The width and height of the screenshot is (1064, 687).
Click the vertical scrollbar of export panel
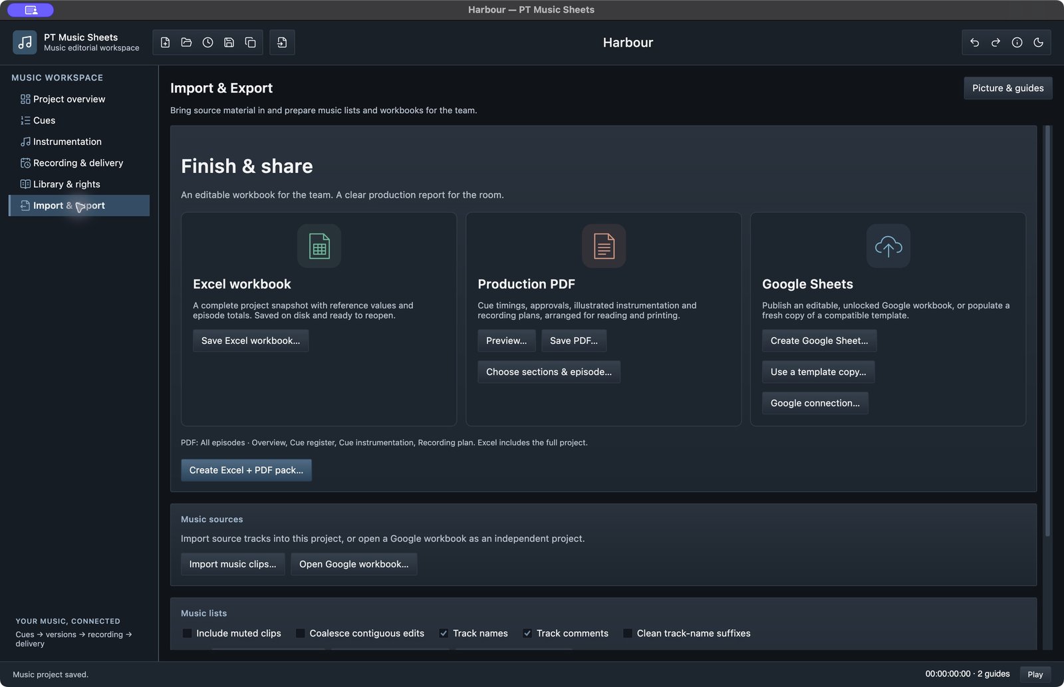[1048, 331]
